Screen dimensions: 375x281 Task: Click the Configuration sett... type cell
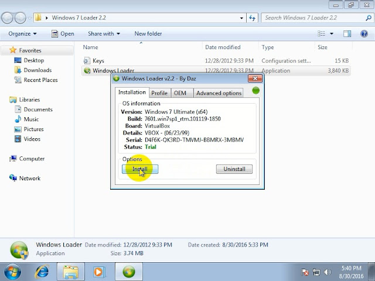(286, 61)
